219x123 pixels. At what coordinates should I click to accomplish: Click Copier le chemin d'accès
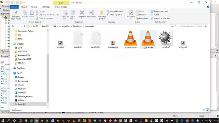pos(47,15)
